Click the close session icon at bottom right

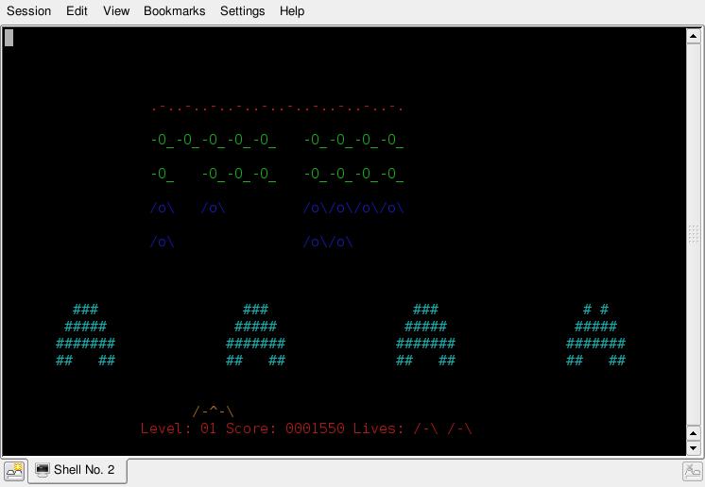pos(692,471)
